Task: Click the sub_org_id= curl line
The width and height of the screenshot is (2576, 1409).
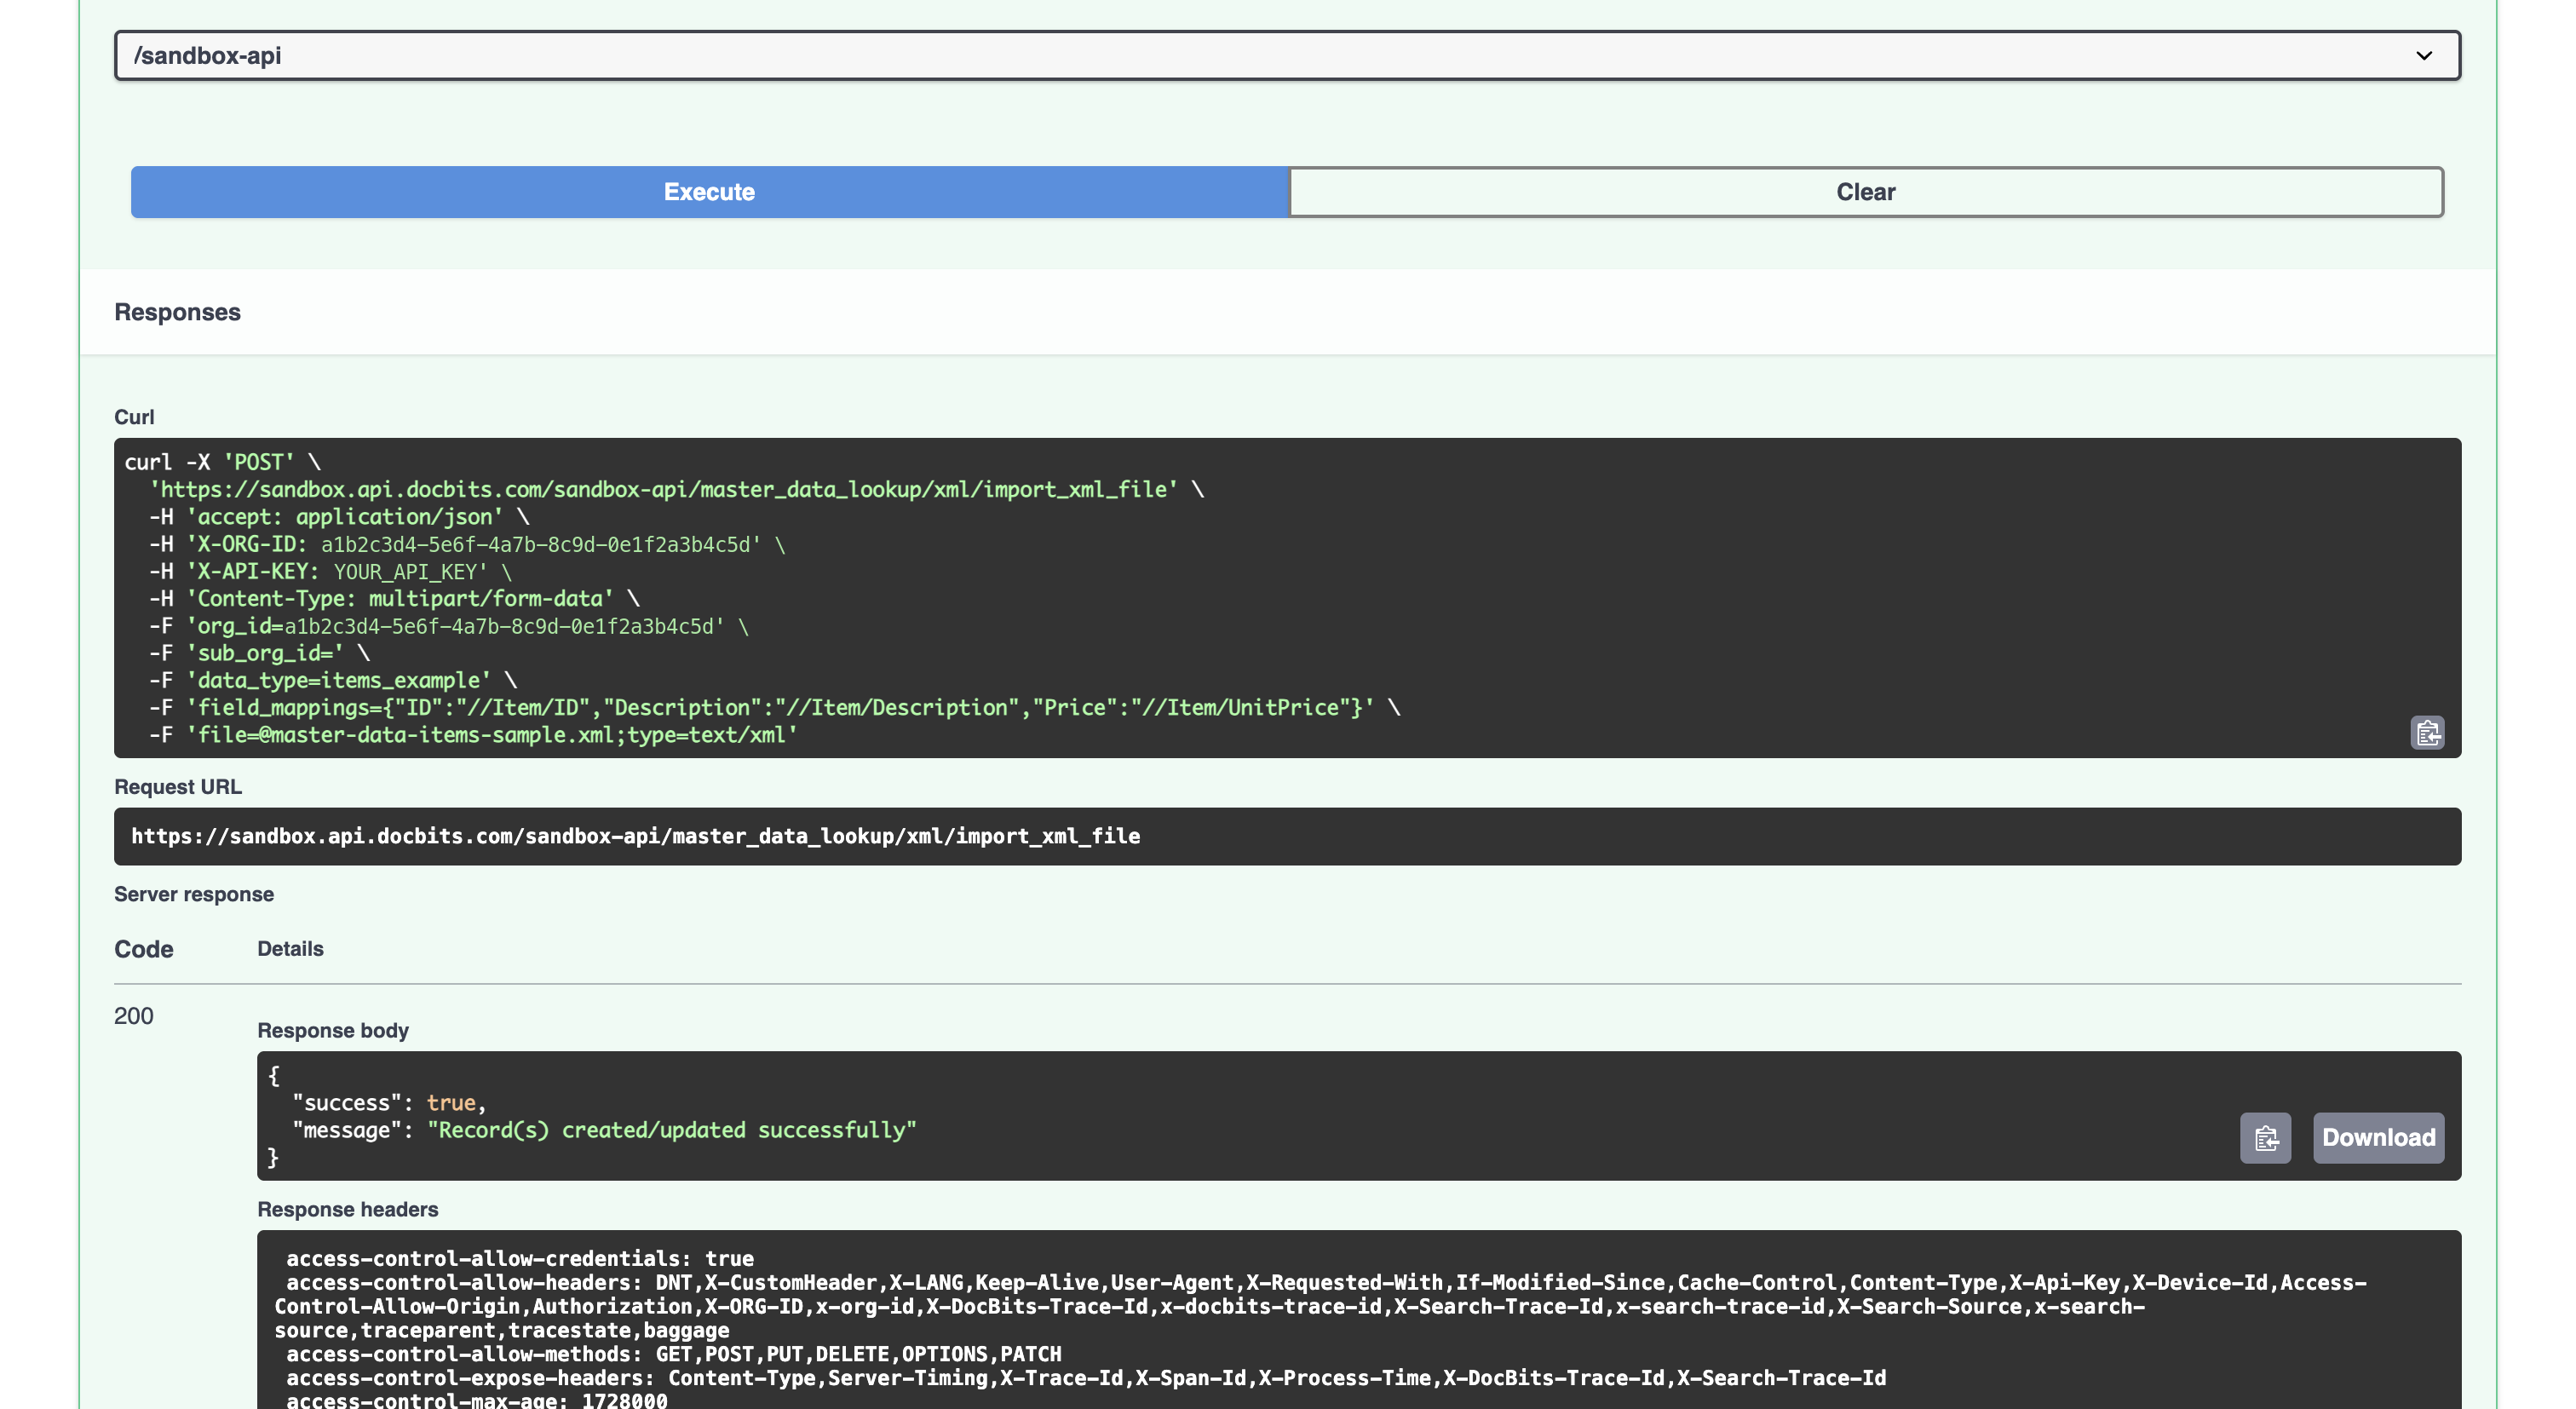Action: tap(259, 654)
